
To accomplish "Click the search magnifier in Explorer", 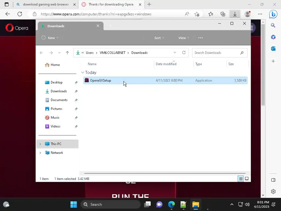I will 242,53.
